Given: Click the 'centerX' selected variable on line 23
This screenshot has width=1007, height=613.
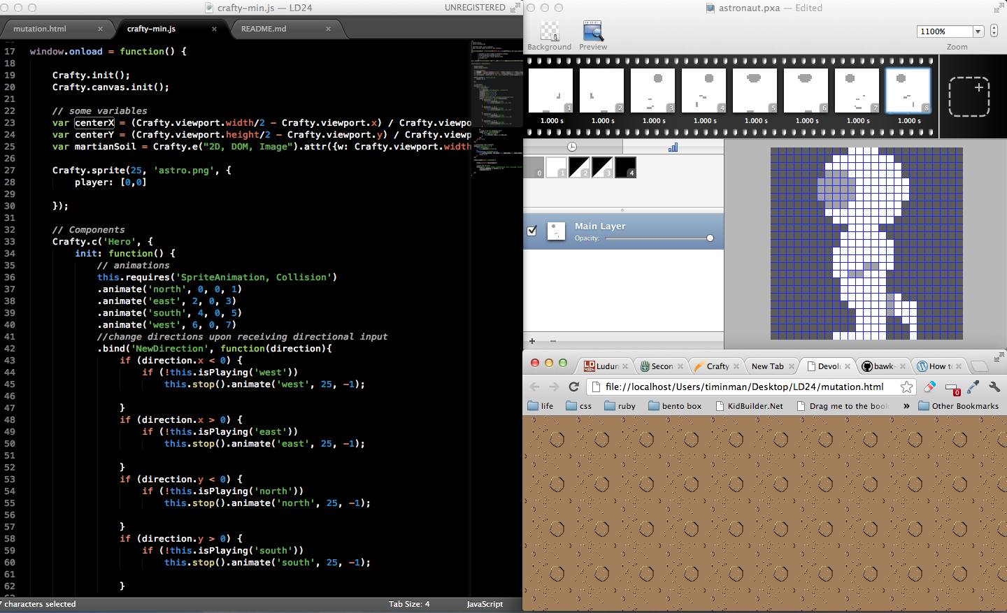Looking at the screenshot, I should (94, 122).
